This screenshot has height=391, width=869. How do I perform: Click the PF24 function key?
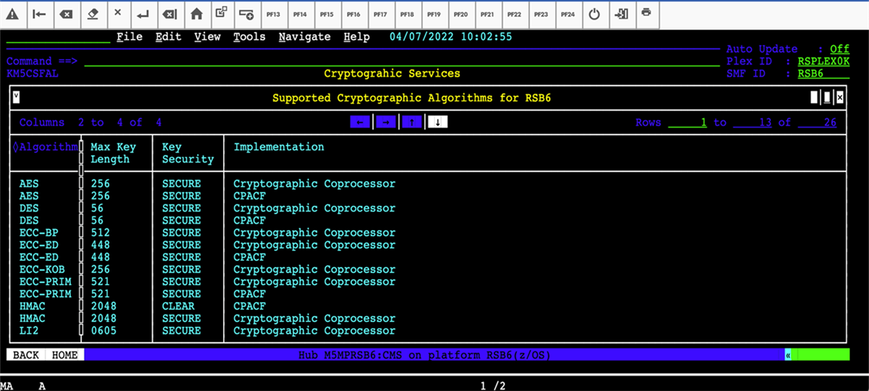(x=568, y=14)
